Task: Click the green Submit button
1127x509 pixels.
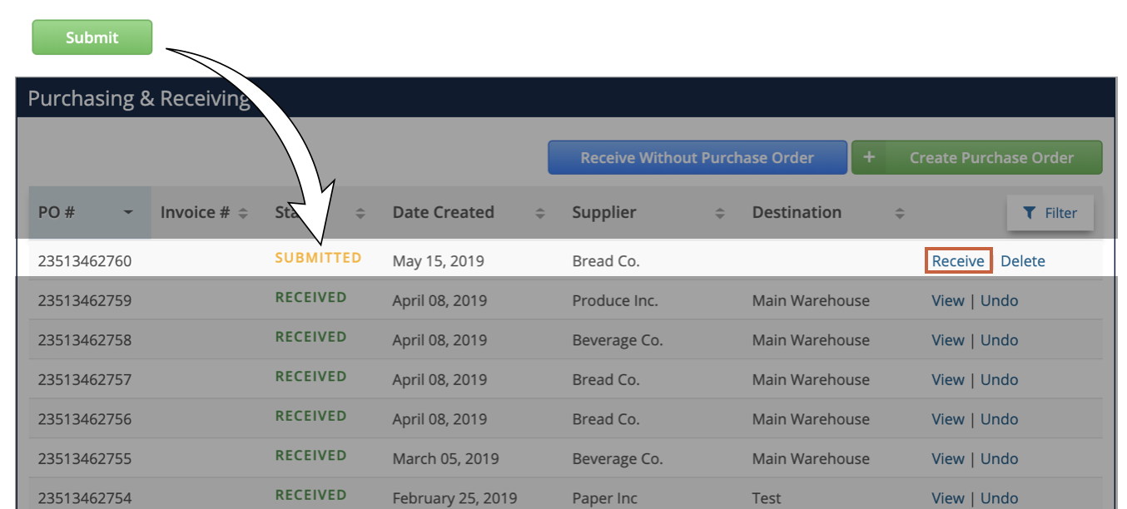Action: point(92,37)
